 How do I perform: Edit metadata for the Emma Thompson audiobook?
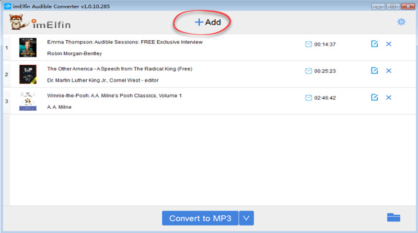[x=374, y=44]
